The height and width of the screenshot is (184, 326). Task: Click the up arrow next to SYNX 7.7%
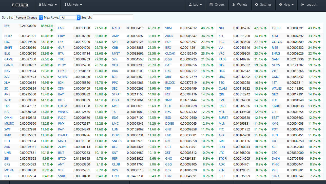319,176
